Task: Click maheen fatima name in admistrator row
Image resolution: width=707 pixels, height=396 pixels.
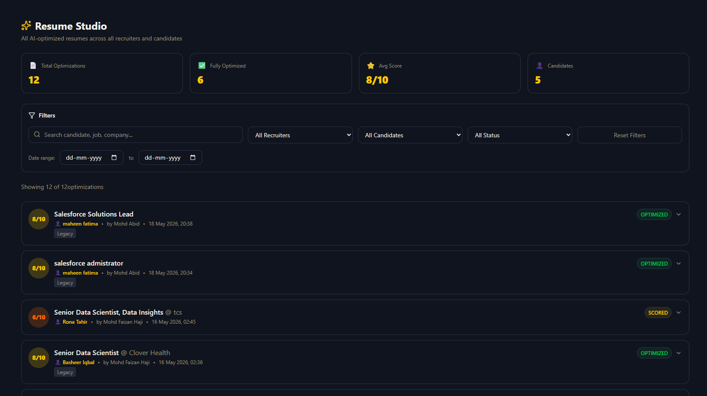Action: click(x=80, y=273)
